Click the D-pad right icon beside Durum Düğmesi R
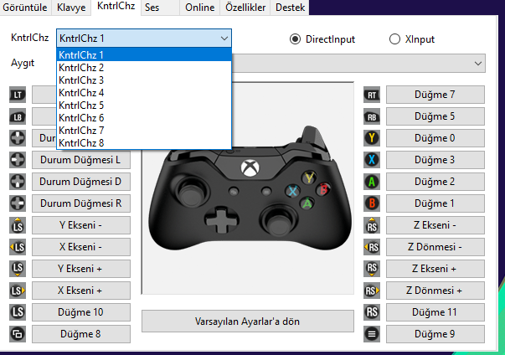Viewport: 505px width, 355px height. pyautogui.click(x=18, y=203)
